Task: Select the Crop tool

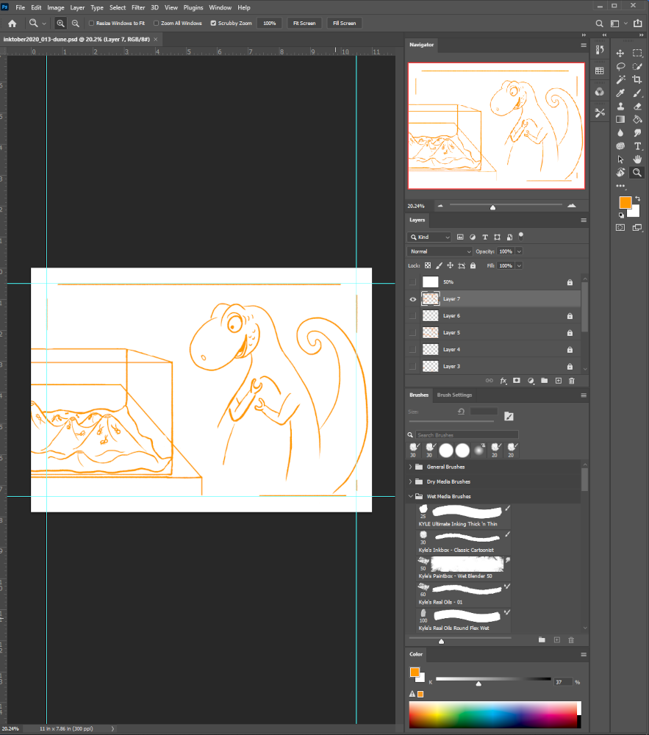Action: pyautogui.click(x=637, y=79)
